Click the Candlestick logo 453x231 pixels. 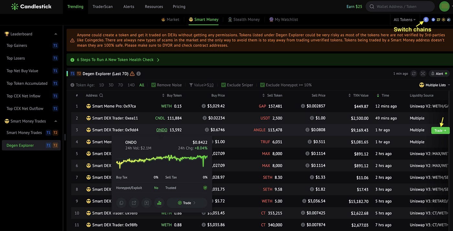31,6
